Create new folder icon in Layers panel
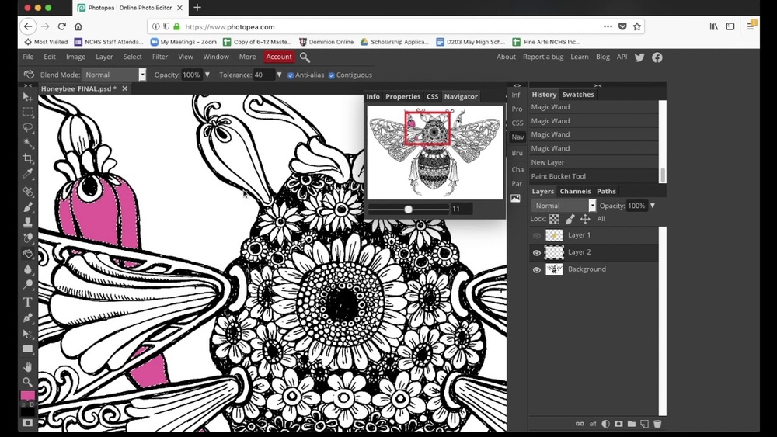777x437 pixels. click(631, 424)
